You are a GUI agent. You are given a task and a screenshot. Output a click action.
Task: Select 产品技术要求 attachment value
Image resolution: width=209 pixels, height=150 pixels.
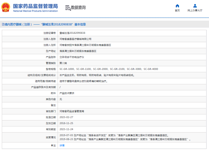67,93
